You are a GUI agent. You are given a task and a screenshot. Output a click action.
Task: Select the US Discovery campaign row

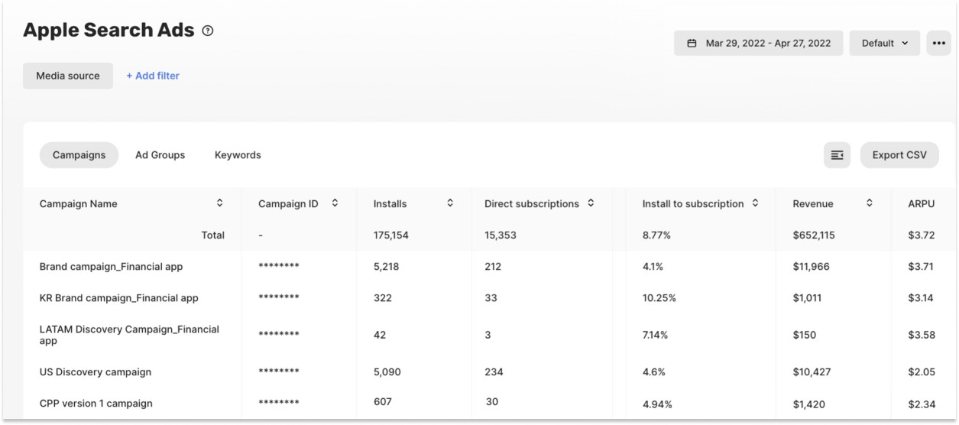tap(96, 372)
